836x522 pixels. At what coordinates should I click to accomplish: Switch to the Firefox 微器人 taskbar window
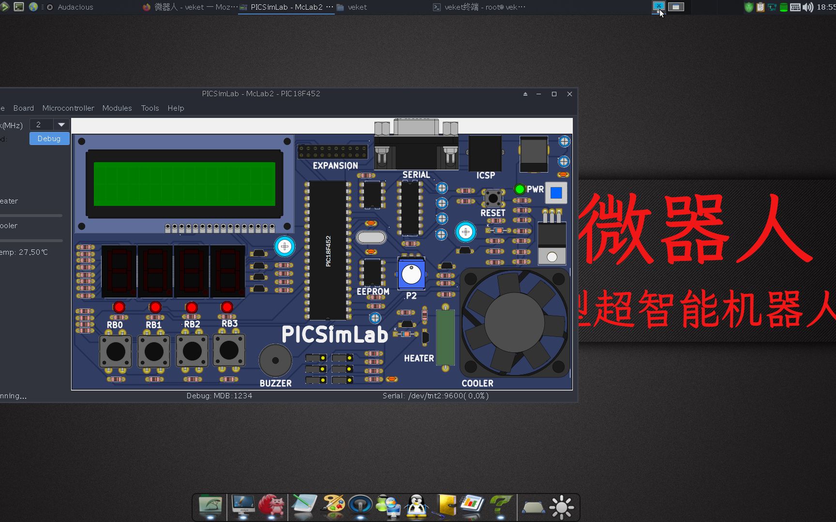(190, 7)
